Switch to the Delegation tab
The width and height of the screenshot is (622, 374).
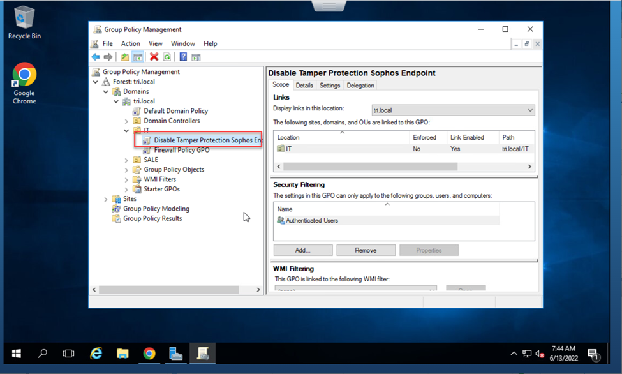pos(360,86)
